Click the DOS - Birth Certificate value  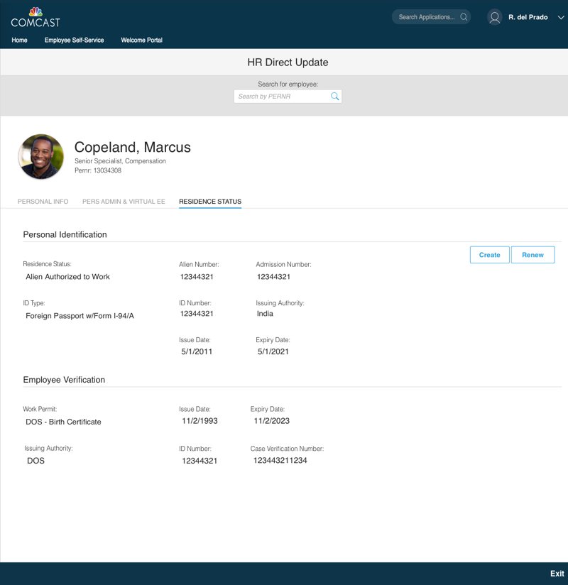pyautogui.click(x=63, y=422)
